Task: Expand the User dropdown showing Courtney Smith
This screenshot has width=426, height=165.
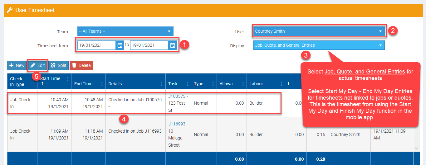Action: click(319, 31)
